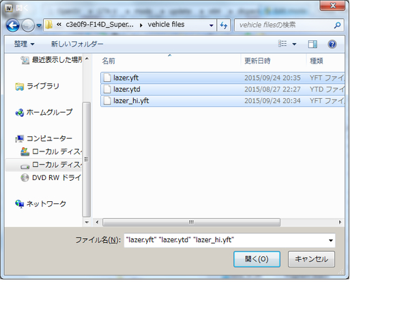Select ネットワーク in navigation pane
Viewport: 419px width, 335px height.
(x=41, y=204)
